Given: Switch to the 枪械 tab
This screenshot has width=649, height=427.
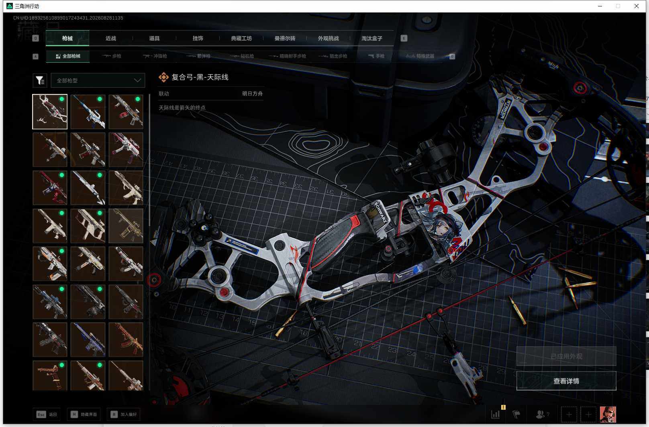Looking at the screenshot, I should click(67, 38).
